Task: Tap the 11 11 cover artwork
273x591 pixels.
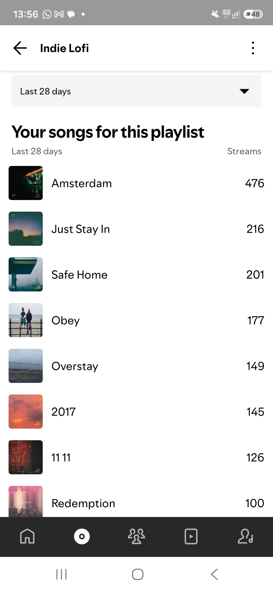Action: point(26,457)
